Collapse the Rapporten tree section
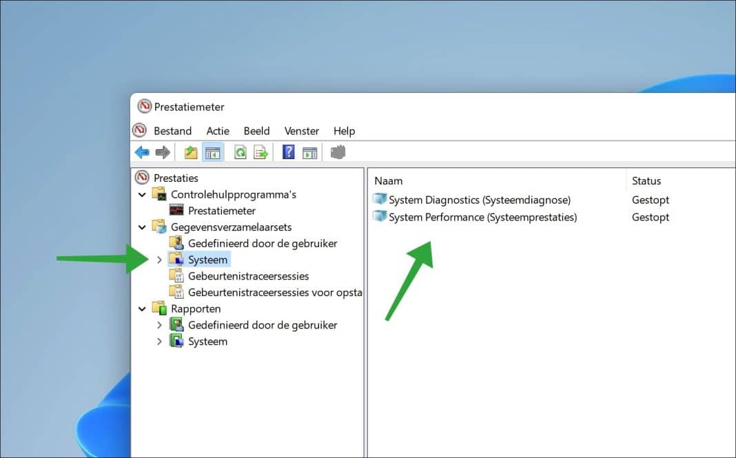Viewport: 736px width, 458px height. coord(142,309)
